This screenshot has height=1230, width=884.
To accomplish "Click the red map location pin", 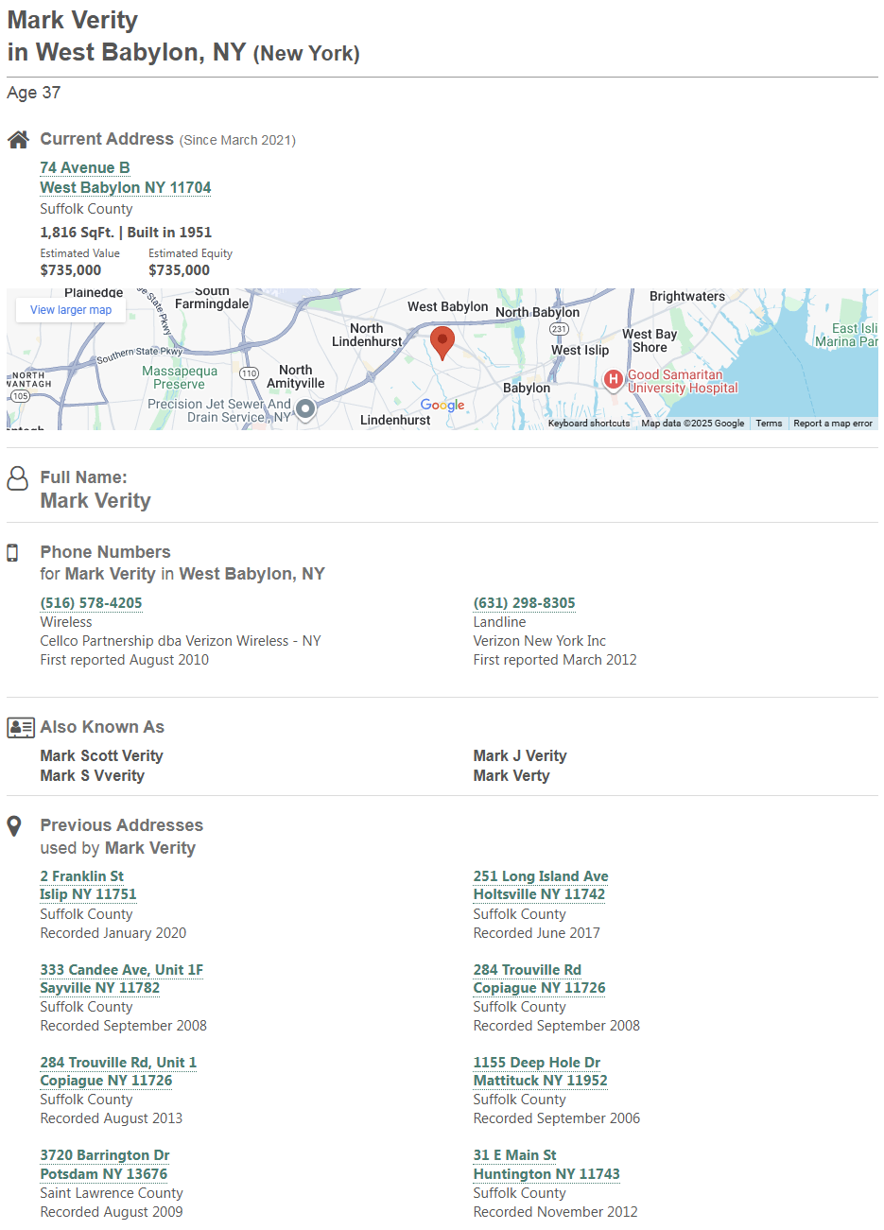I will pos(442,341).
